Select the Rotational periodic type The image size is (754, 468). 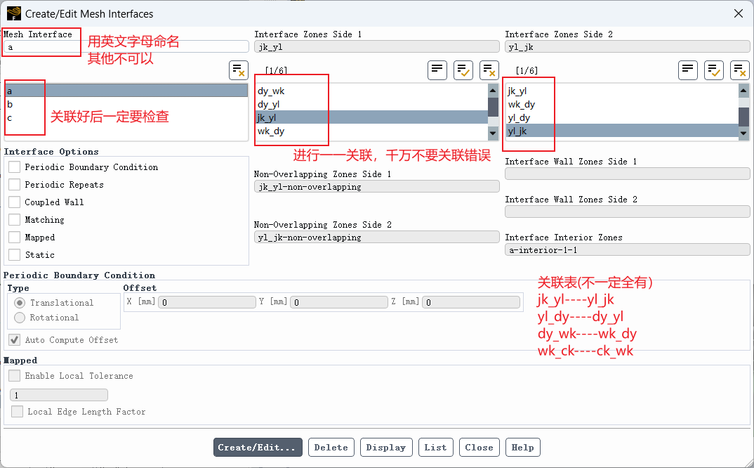coord(20,318)
